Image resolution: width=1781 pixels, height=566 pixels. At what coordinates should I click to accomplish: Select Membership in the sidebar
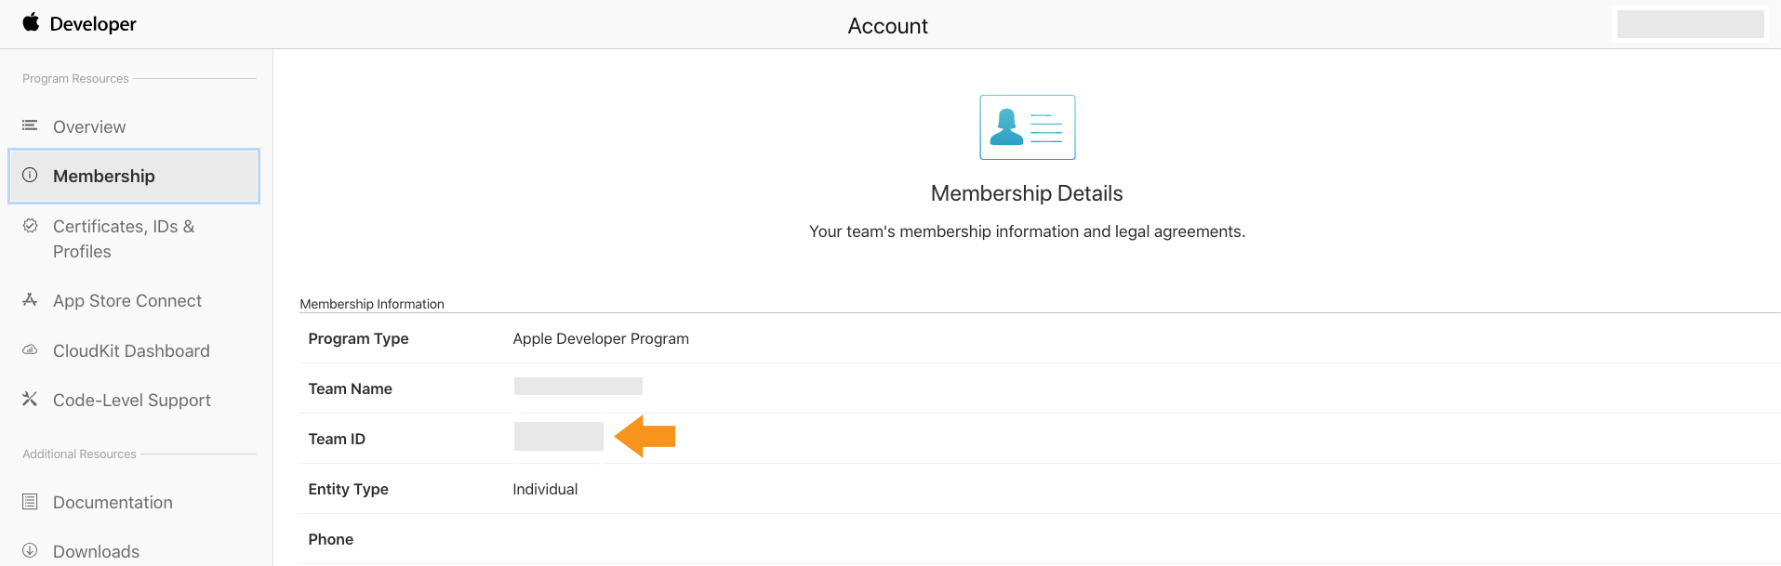pyautogui.click(x=104, y=177)
